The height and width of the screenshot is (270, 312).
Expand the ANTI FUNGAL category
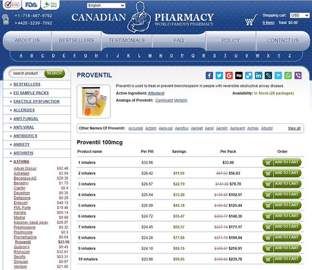point(26,119)
